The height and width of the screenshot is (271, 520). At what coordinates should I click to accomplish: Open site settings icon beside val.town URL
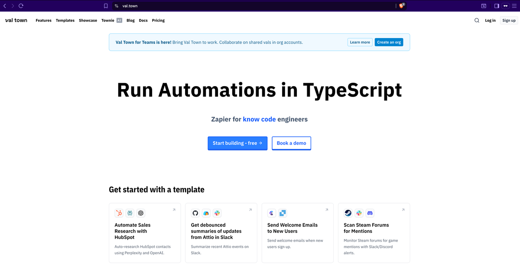coord(116,6)
